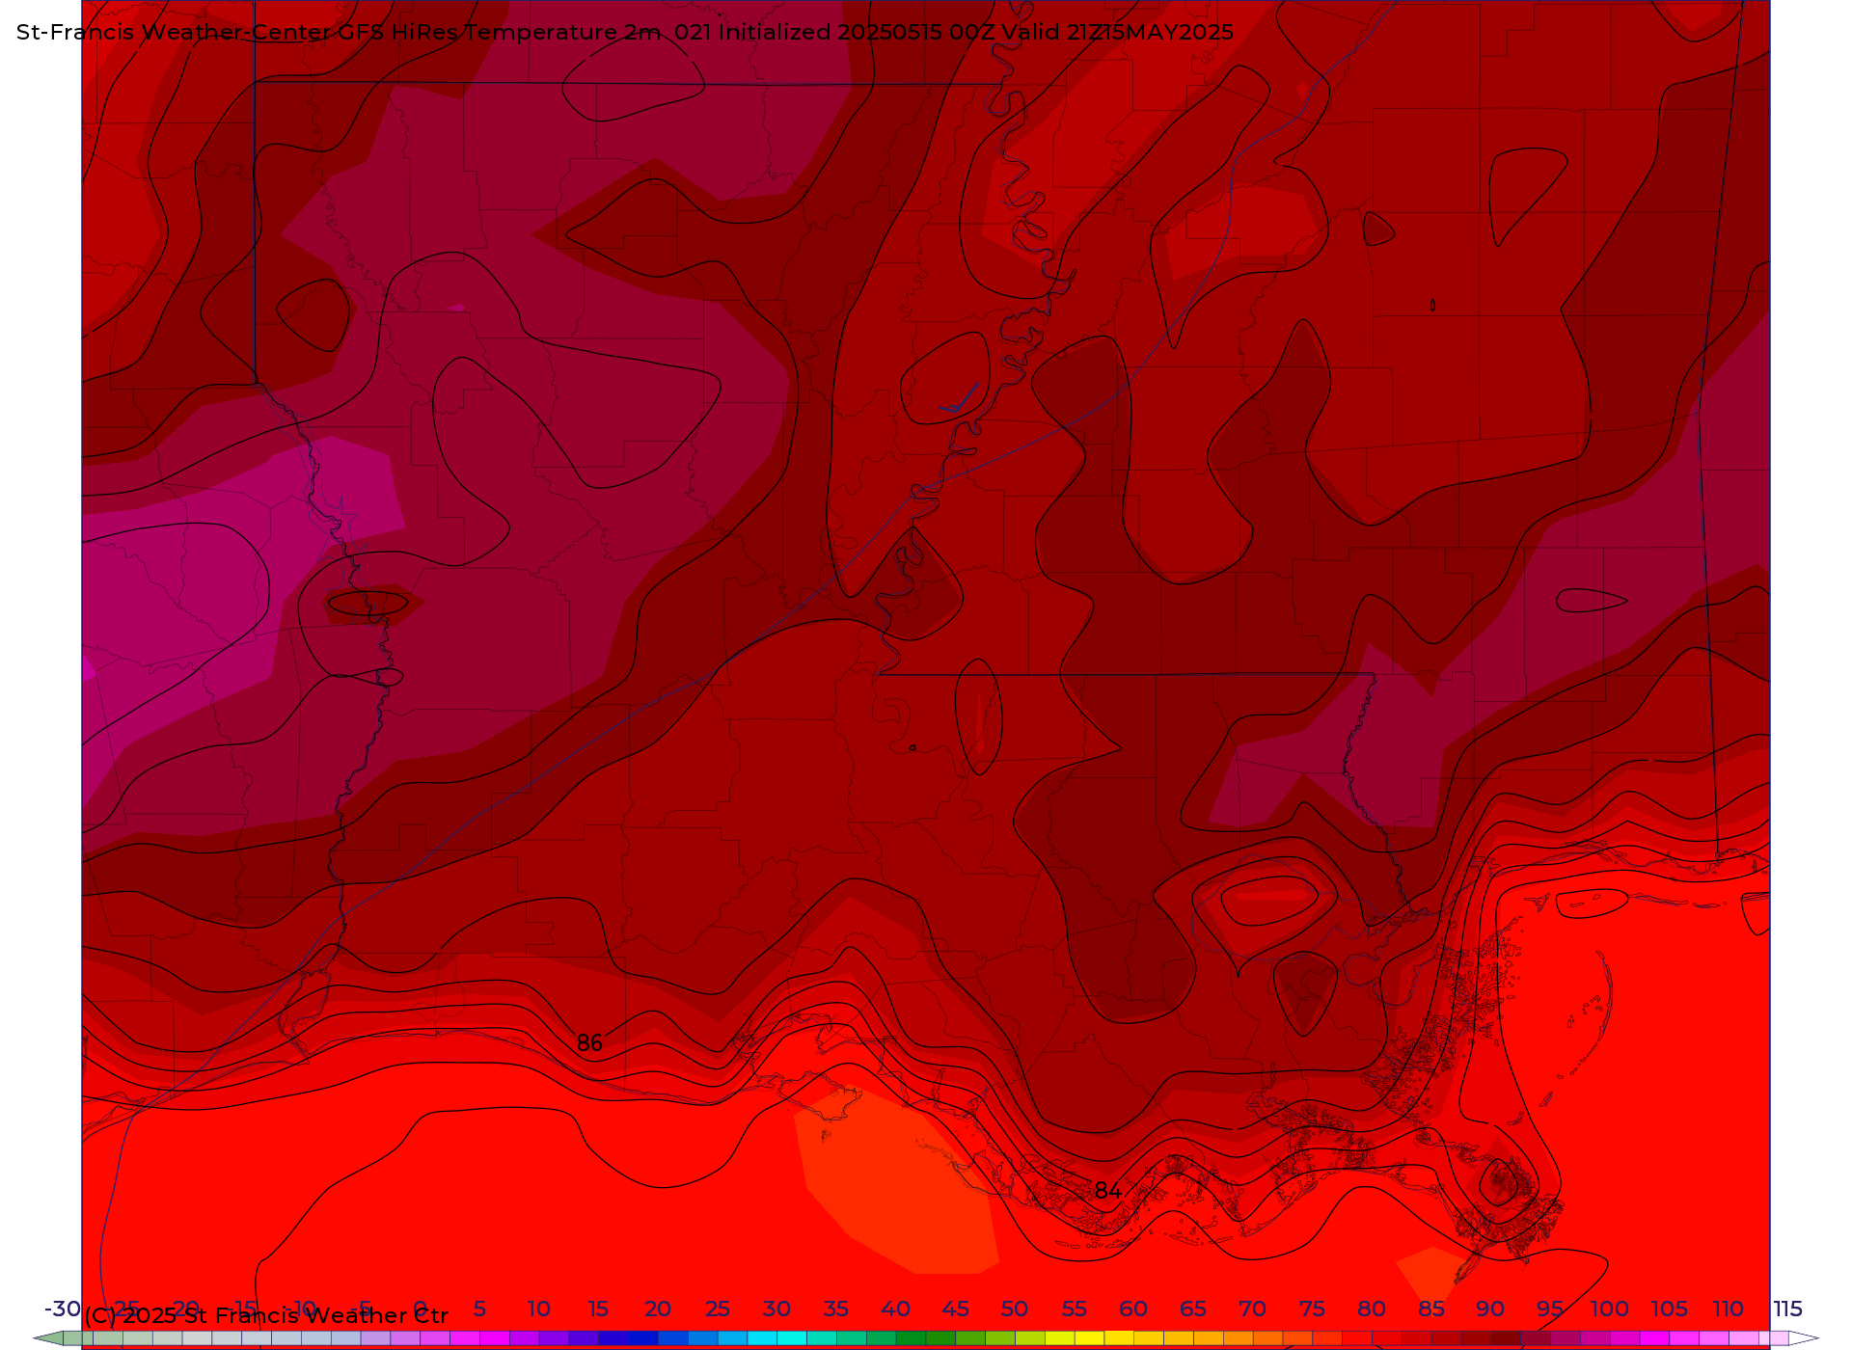Click the map title text at top
This screenshot has height=1350, width=1852.
(625, 33)
